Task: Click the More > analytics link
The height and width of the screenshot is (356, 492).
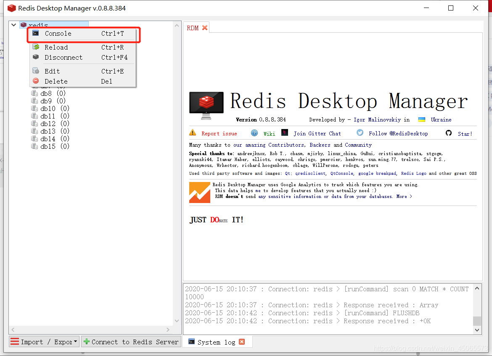Action: coord(404,197)
